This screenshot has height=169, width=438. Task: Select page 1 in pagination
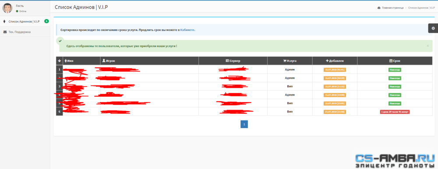click(x=244, y=124)
